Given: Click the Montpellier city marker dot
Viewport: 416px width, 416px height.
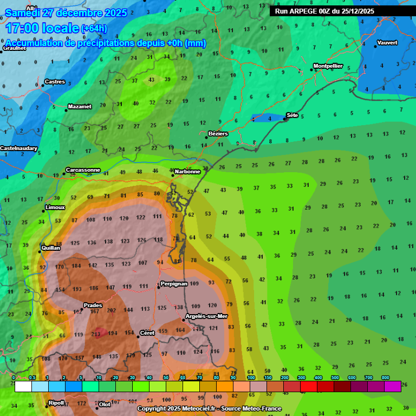Looking at the screenshot, I should click(311, 69).
